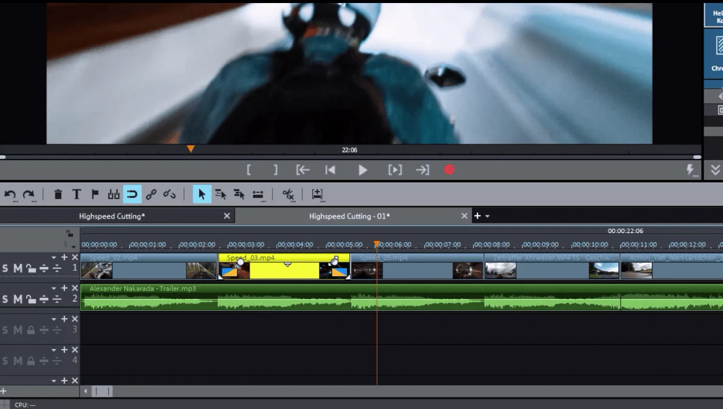This screenshot has height=409, width=723.
Task: Start recording with the red record button
Action: tap(449, 170)
